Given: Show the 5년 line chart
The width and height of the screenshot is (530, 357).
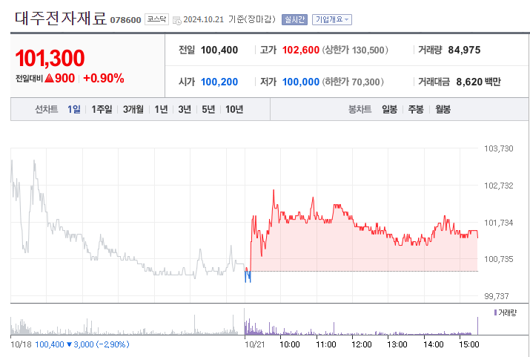Looking at the screenshot, I should point(208,109).
